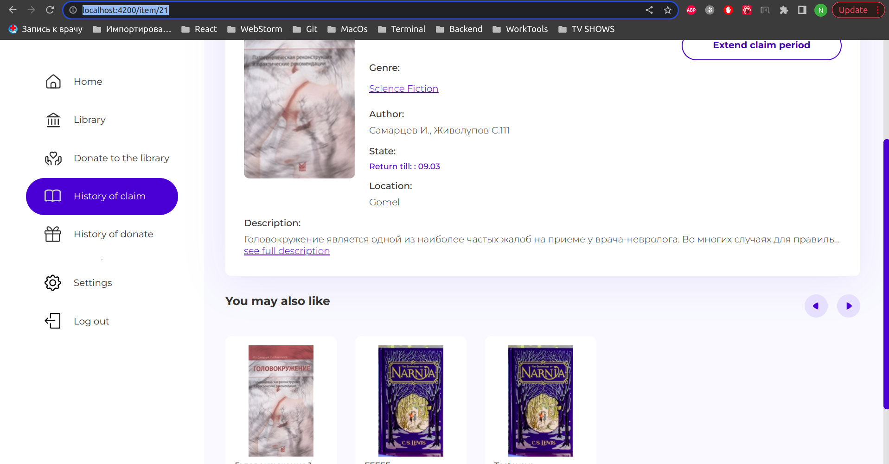The image size is (889, 464).
Task: Click the Extend claim period button
Action: point(761,45)
